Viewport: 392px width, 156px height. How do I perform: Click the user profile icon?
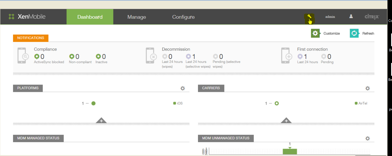pos(351,16)
